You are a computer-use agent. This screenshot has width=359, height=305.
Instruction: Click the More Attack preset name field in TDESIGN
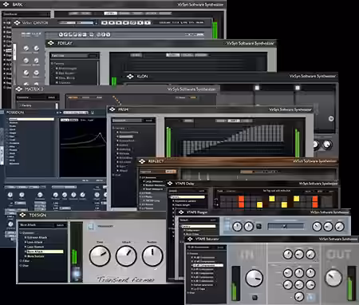pyautogui.click(x=37, y=225)
